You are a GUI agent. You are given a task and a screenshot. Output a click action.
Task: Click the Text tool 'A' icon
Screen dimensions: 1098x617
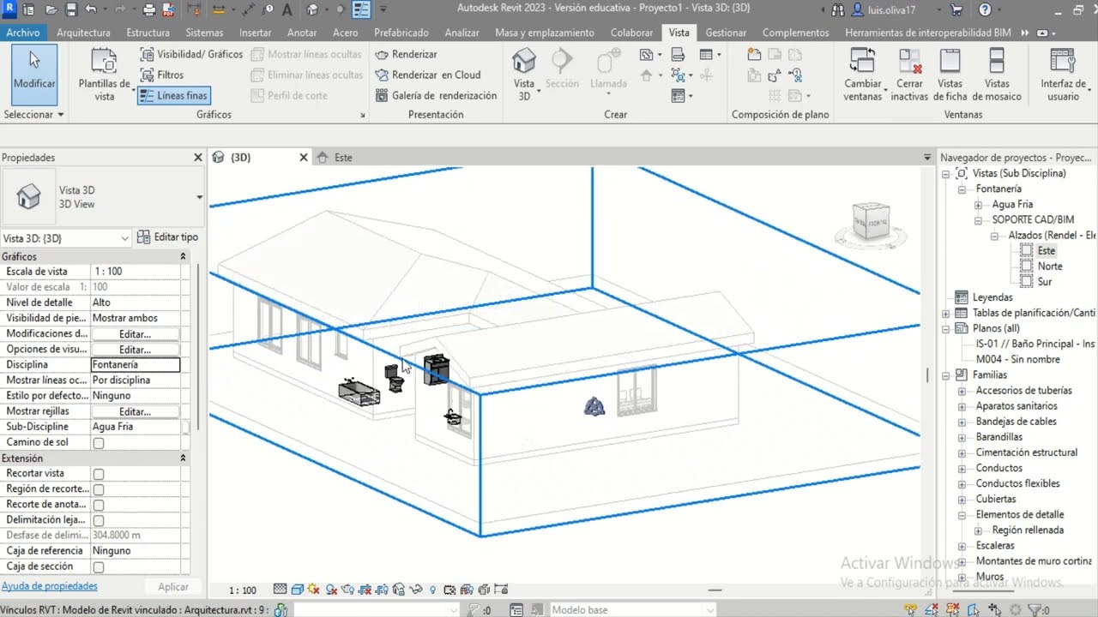point(286,10)
